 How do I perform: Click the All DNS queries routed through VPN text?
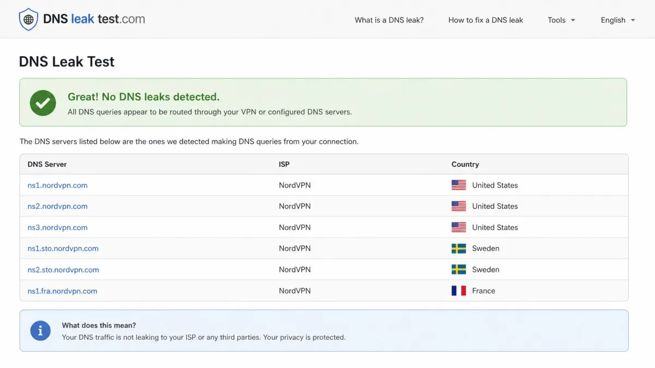pyautogui.click(x=210, y=112)
